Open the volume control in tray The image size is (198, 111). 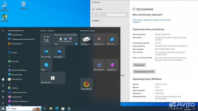coord(177,109)
